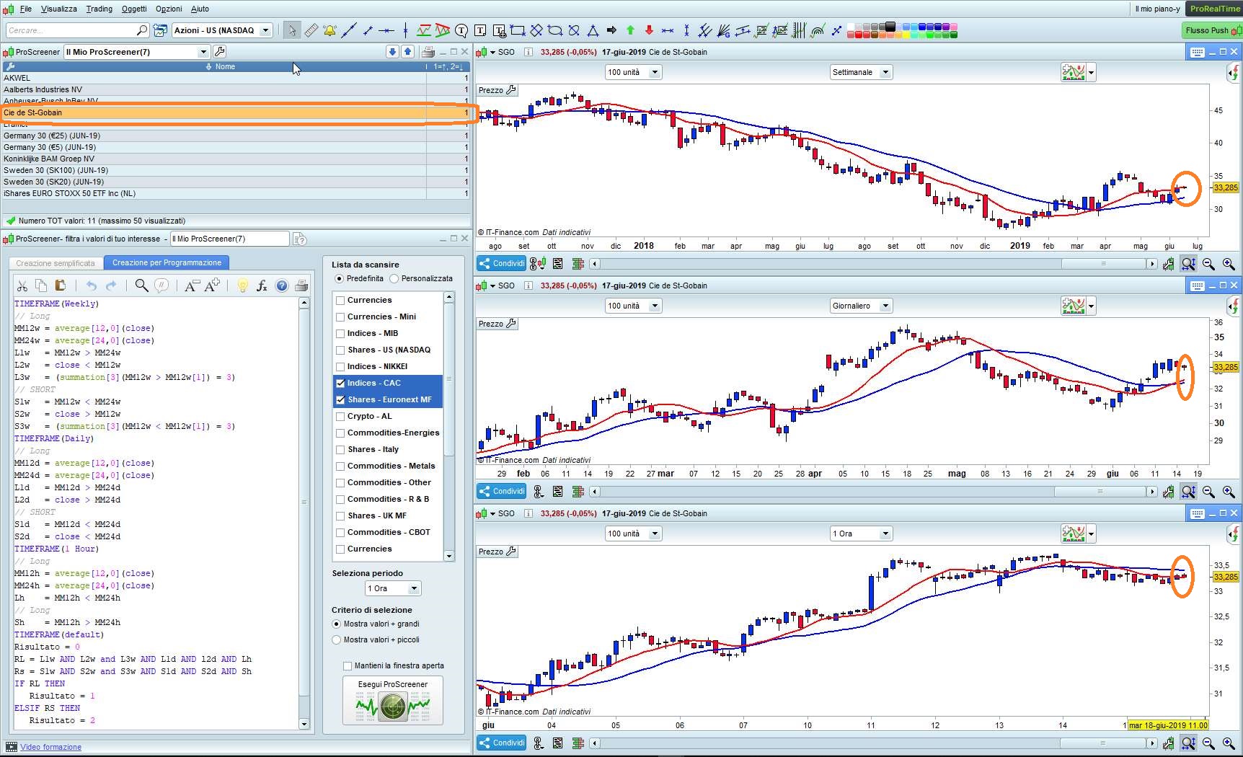Check the Crypto - AL checkbox
This screenshot has width=1243, height=757.
[340, 416]
